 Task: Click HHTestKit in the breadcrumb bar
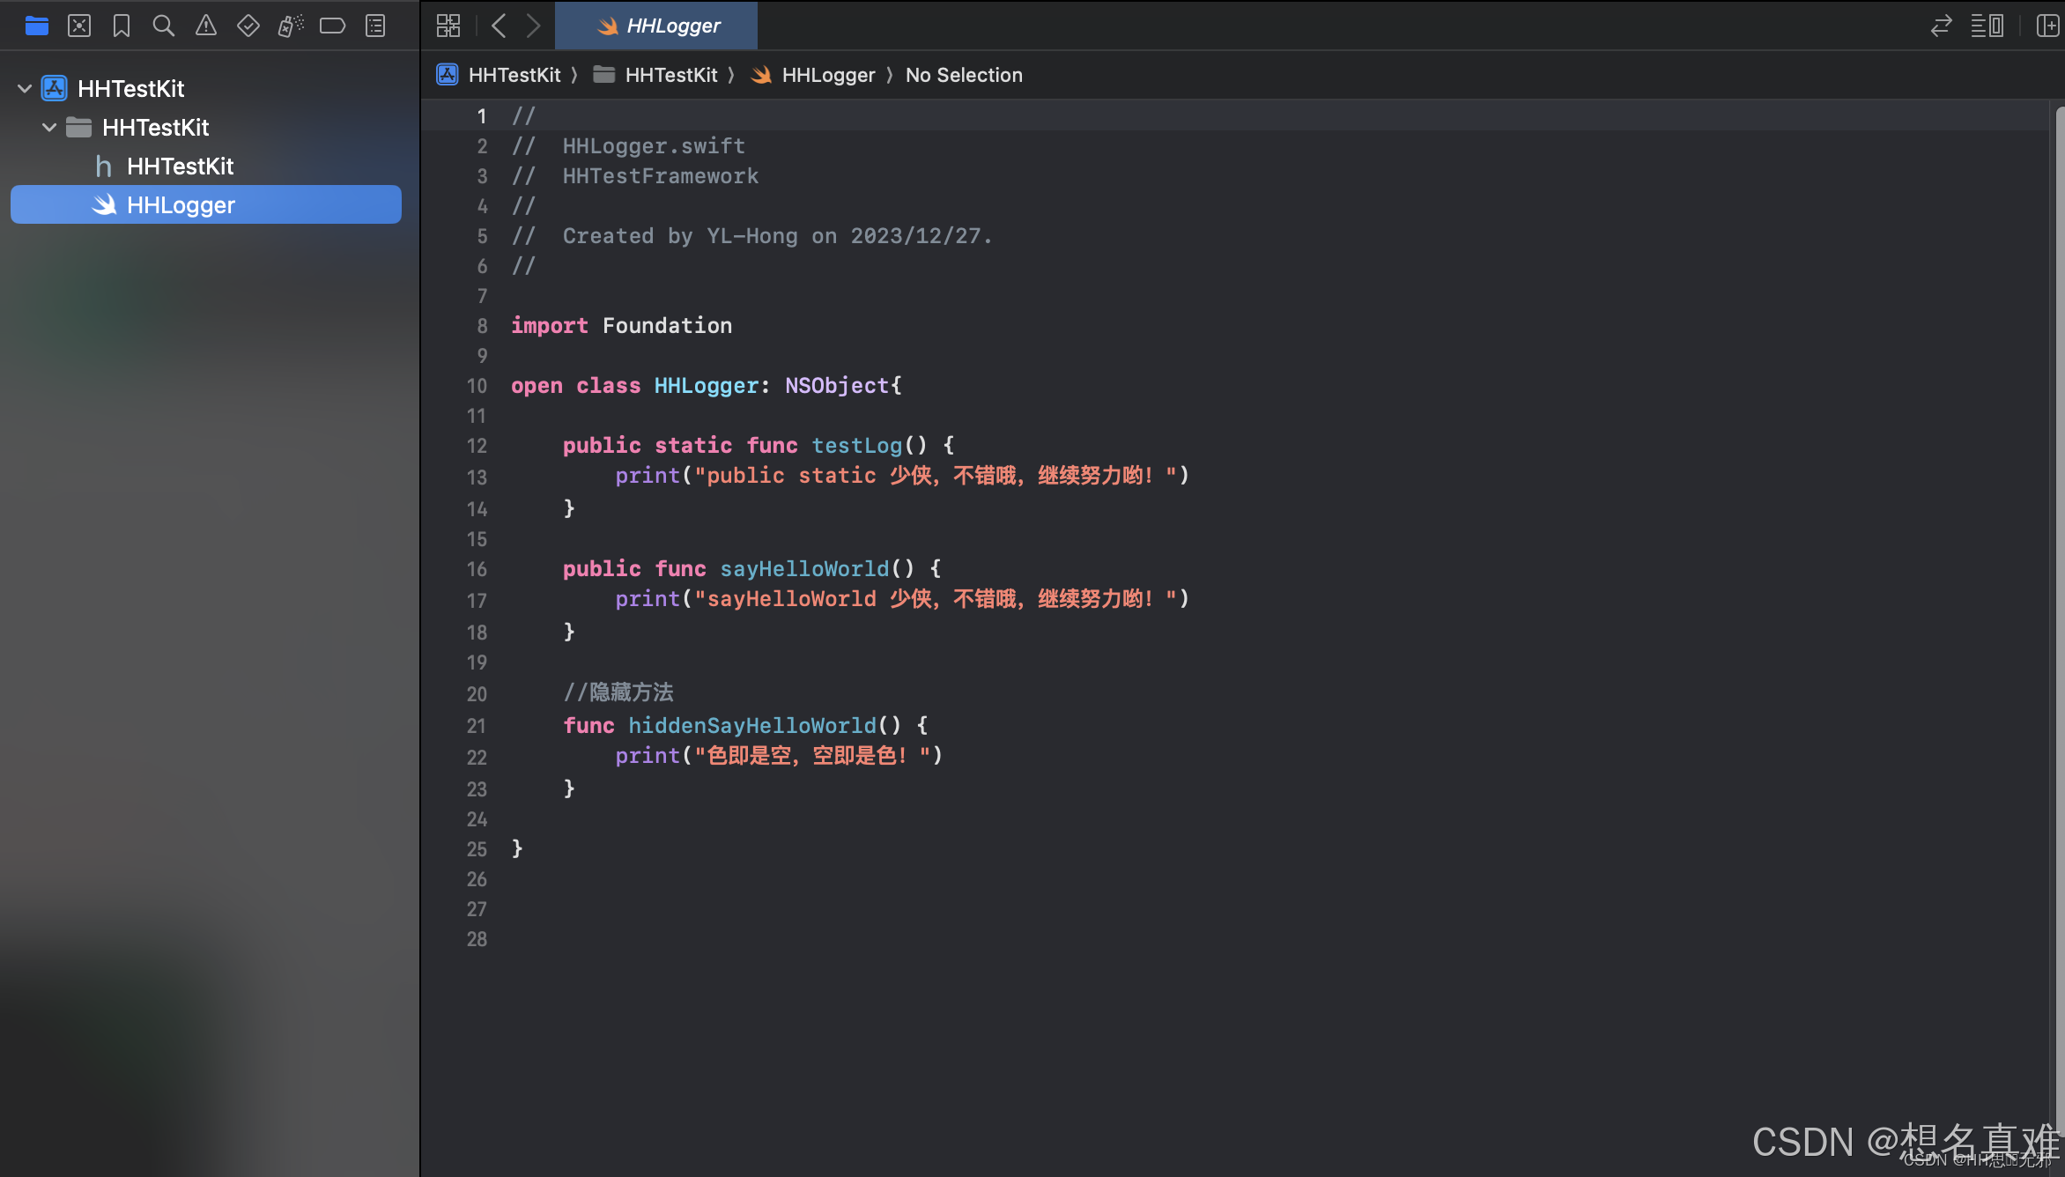[x=515, y=75]
